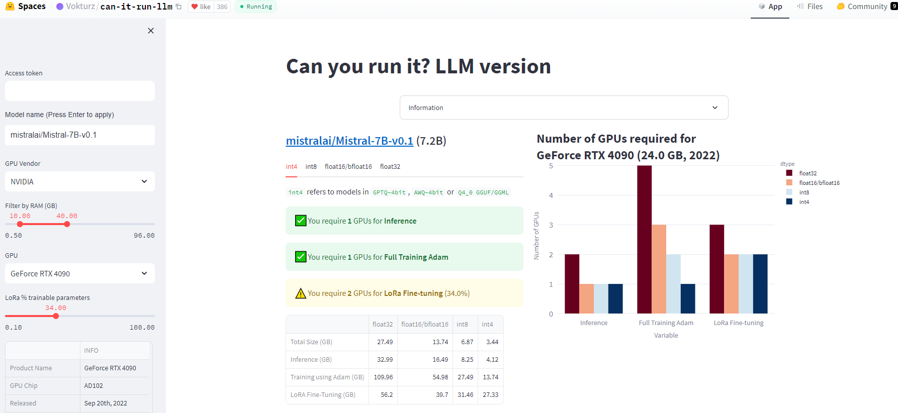Switch to the int4 tab

coord(292,166)
